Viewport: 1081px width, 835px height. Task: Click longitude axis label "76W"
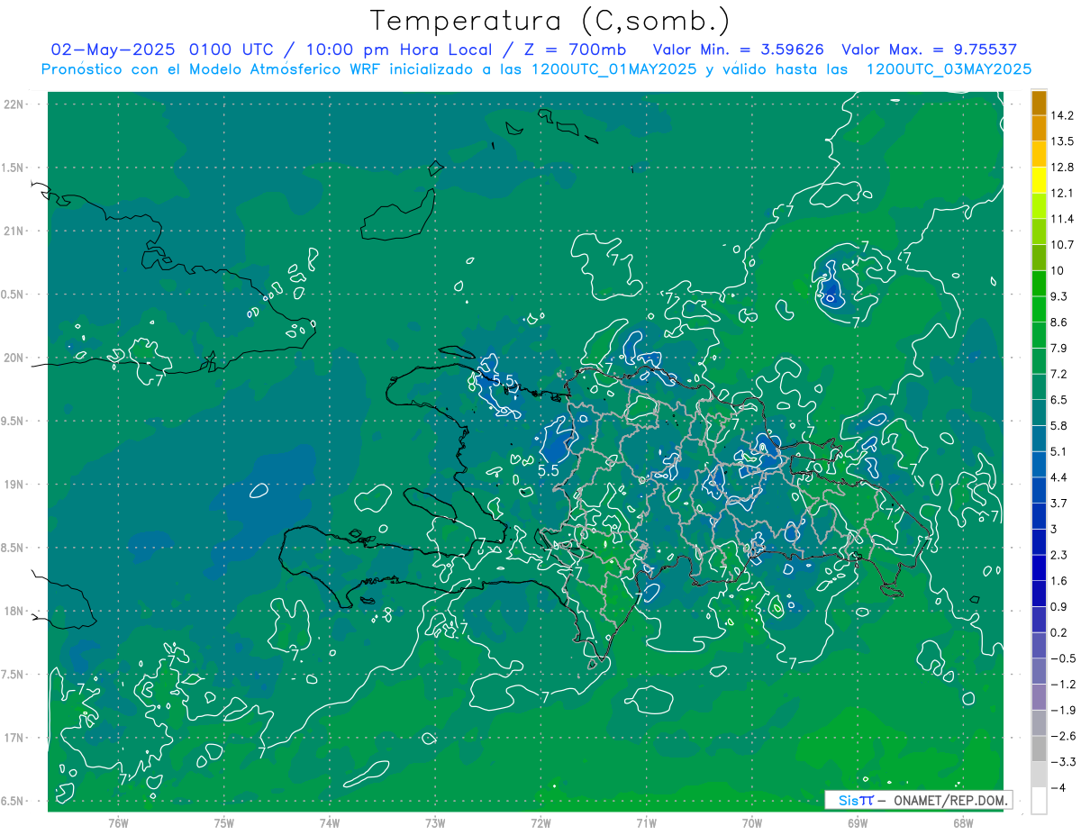click(118, 823)
